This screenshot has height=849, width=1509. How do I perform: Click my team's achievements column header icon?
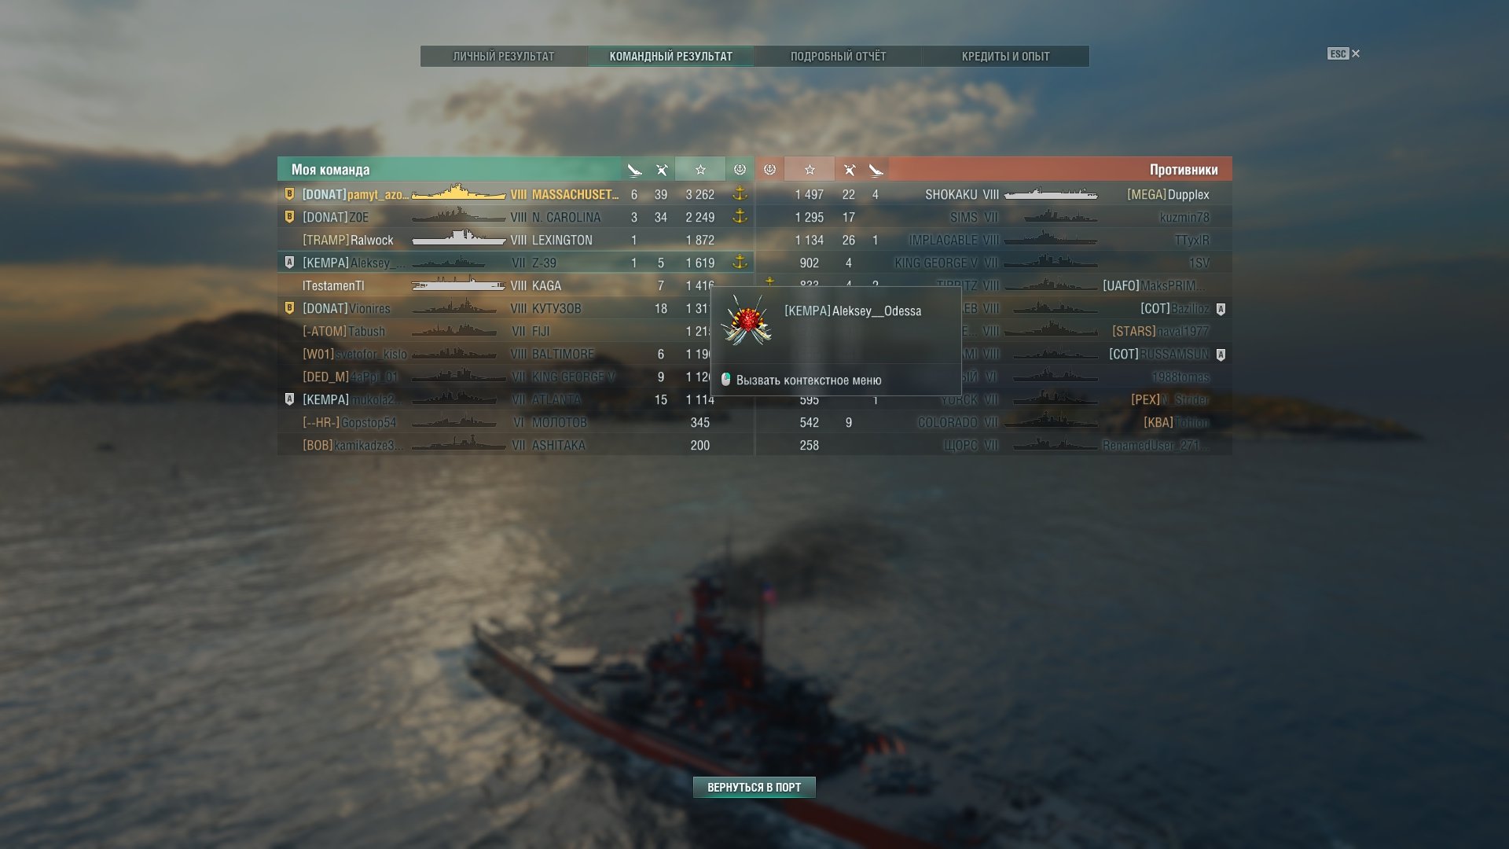(x=740, y=170)
